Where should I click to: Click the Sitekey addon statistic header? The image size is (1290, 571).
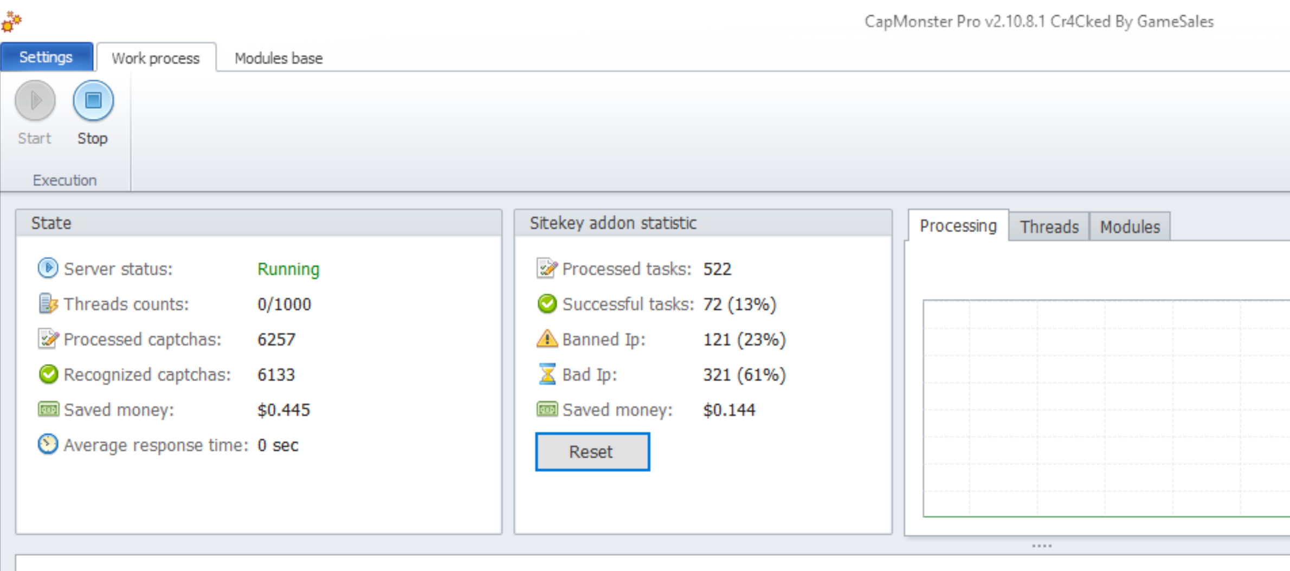tap(703, 223)
